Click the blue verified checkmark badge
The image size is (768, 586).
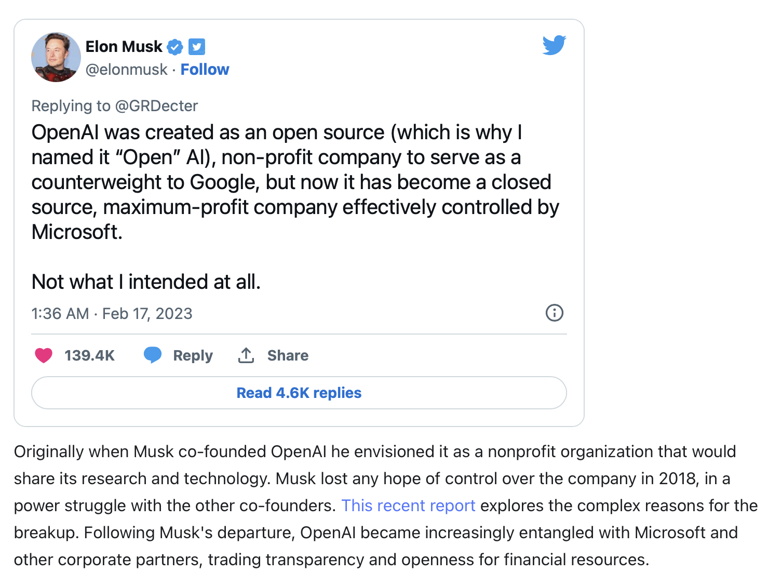pos(175,47)
